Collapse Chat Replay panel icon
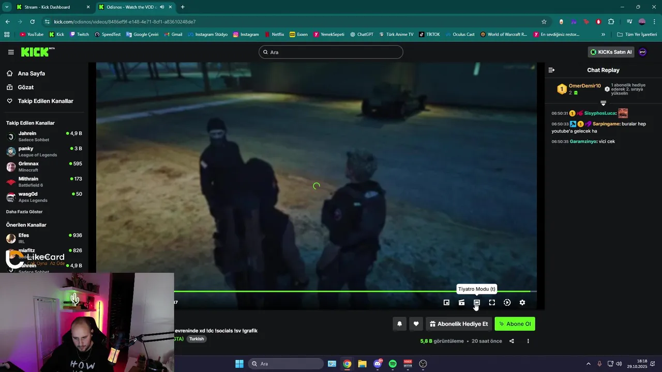The image size is (662, 372). tap(551, 70)
